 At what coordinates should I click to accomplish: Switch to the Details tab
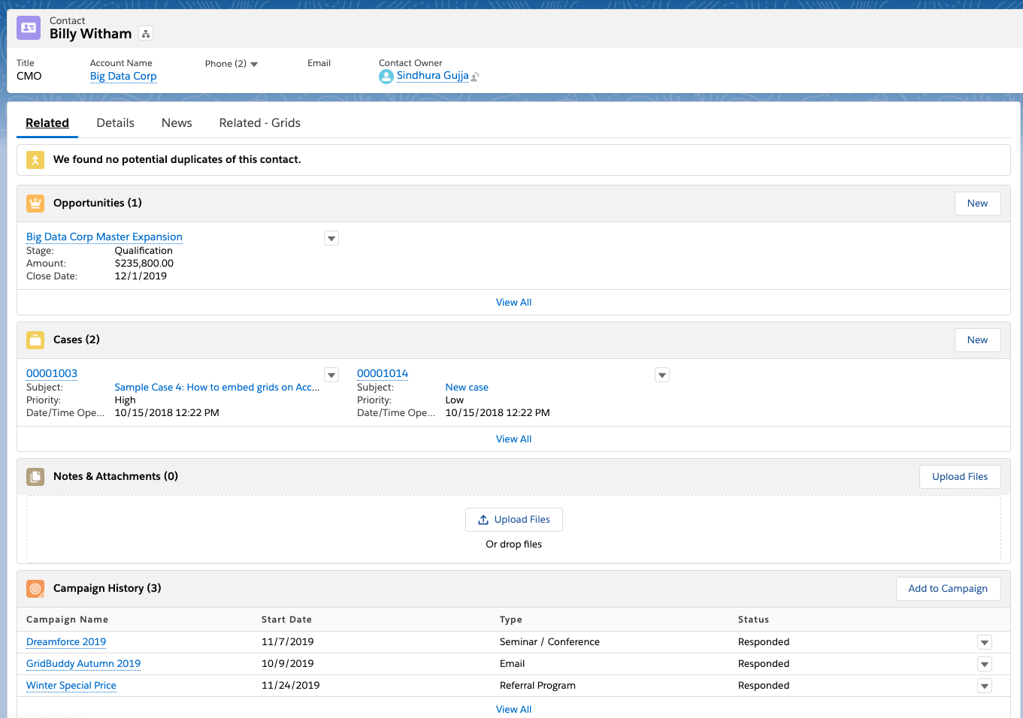click(x=116, y=123)
